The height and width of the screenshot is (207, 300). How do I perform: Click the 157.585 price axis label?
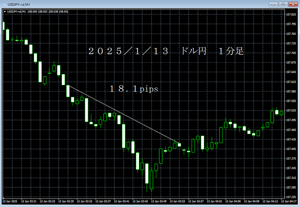click(291, 91)
